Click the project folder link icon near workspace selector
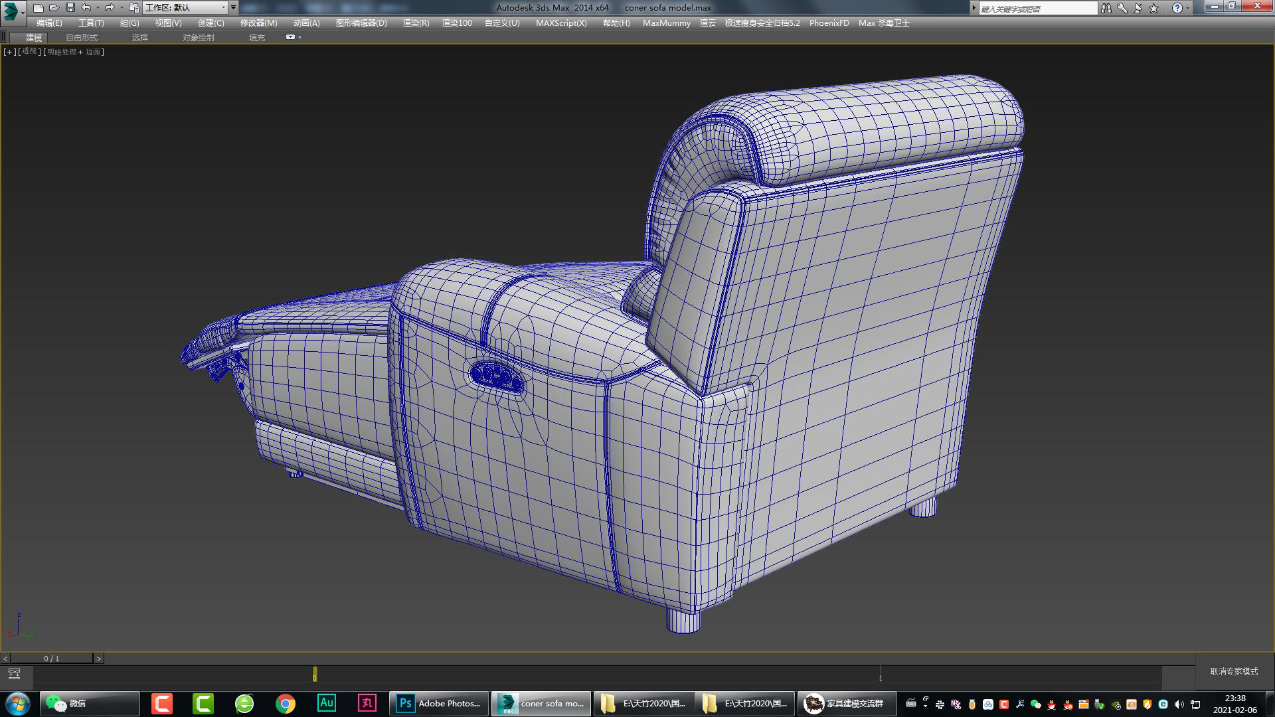This screenshot has width=1275, height=717. pyautogui.click(x=133, y=9)
